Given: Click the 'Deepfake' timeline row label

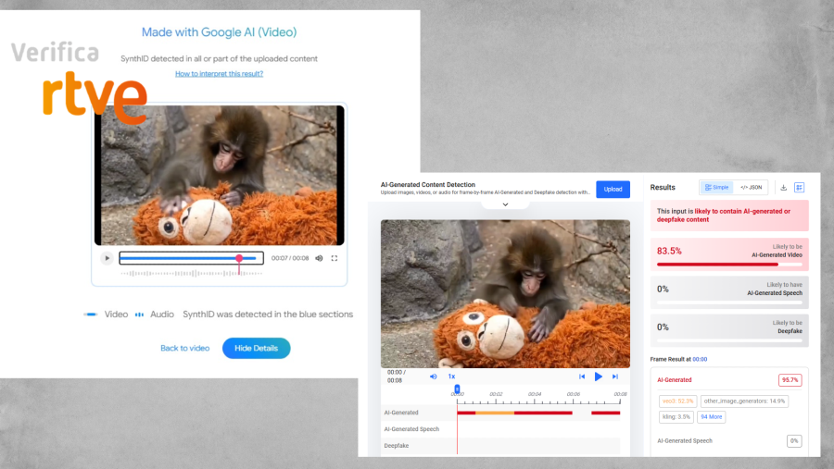Looking at the screenshot, I should click(x=397, y=446).
